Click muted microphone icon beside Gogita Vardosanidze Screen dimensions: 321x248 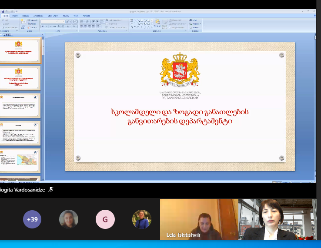coord(51,189)
